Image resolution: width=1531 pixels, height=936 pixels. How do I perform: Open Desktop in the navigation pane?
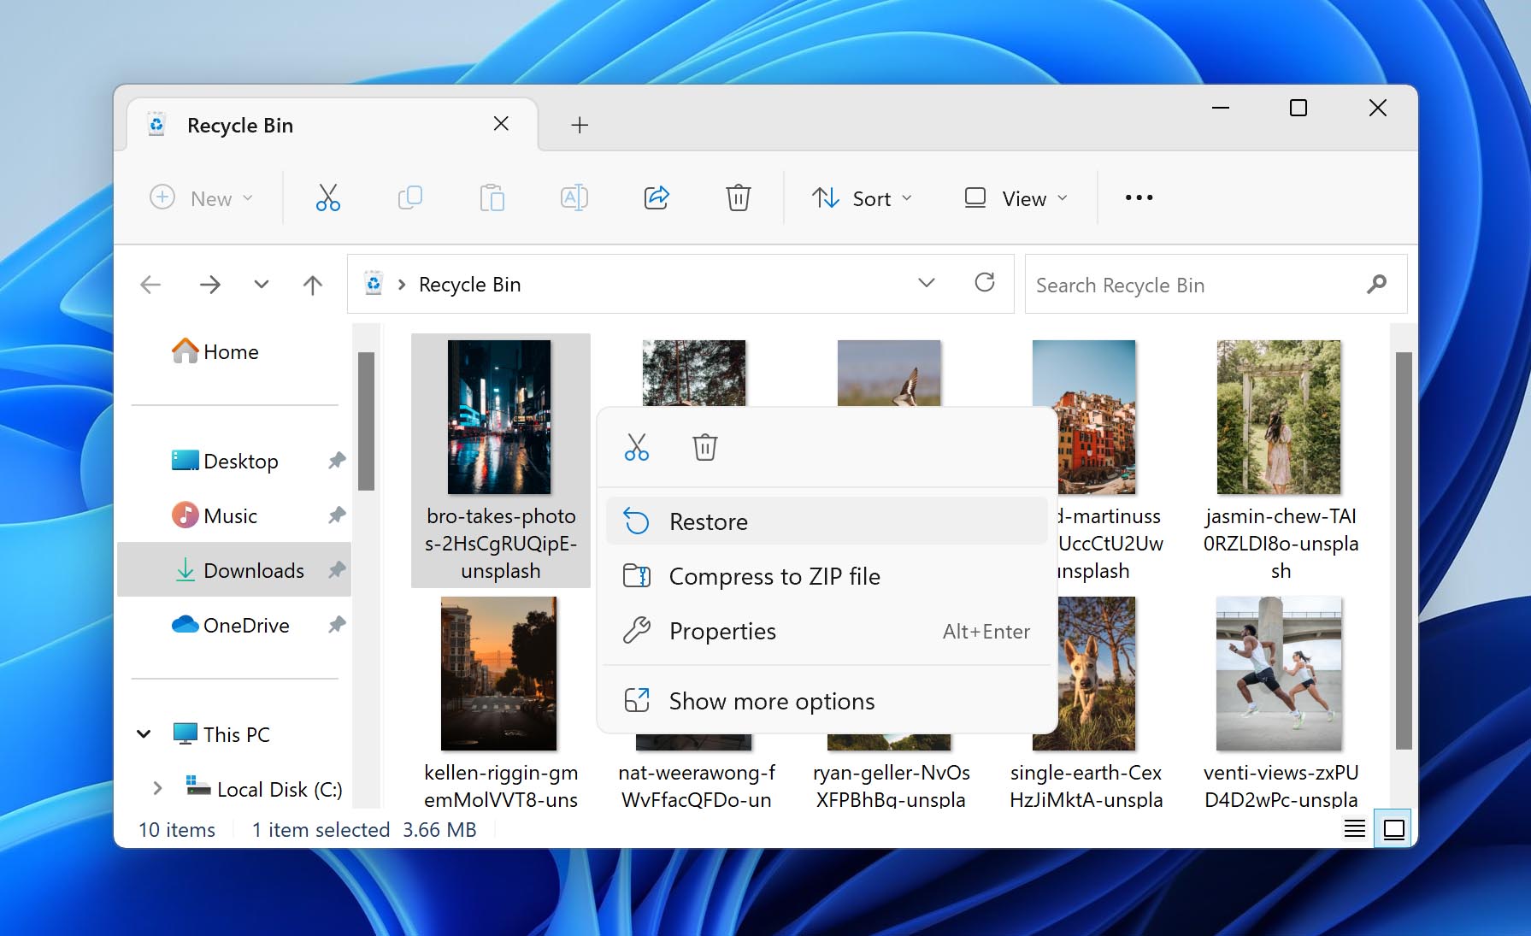click(225, 461)
